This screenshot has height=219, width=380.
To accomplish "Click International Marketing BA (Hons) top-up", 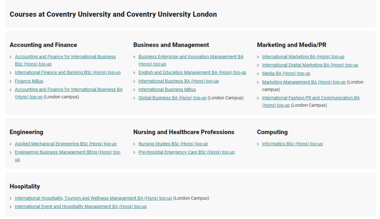I will (x=303, y=57).
